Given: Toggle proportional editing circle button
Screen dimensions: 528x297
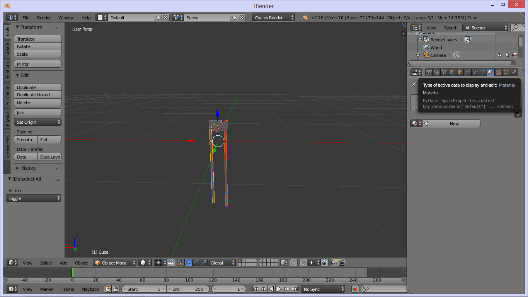Looking at the screenshot, I should (x=294, y=263).
